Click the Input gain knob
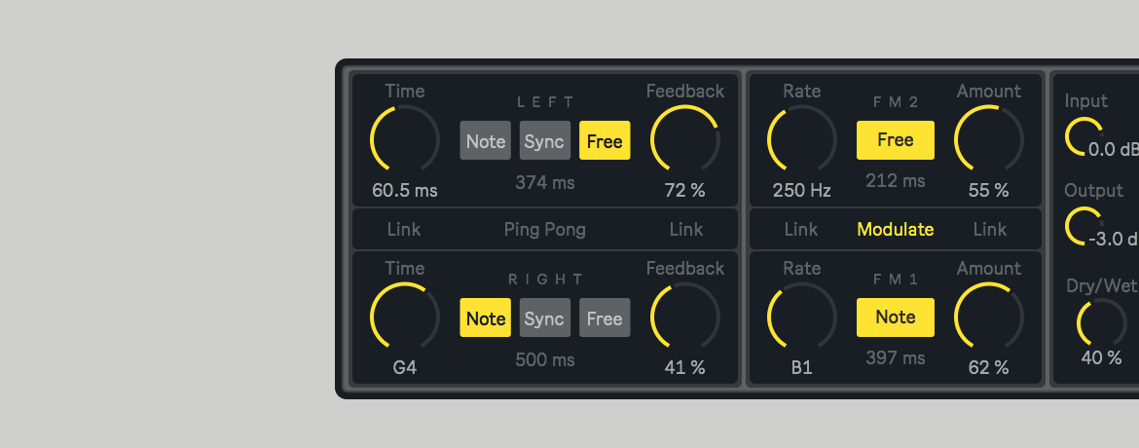The image size is (1139, 448). [1083, 136]
